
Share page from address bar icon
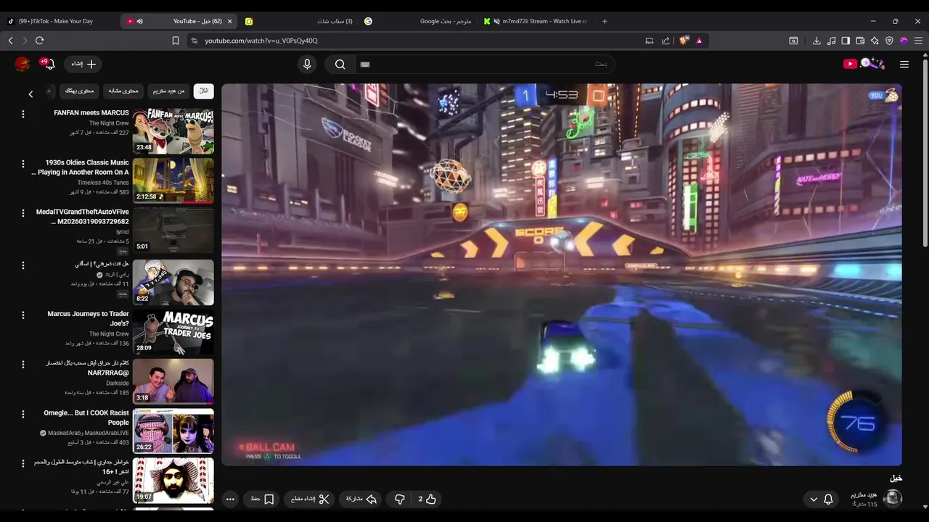(x=666, y=41)
